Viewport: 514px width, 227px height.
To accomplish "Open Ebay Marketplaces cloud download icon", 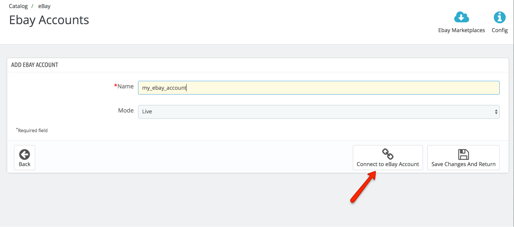I will pyautogui.click(x=462, y=17).
